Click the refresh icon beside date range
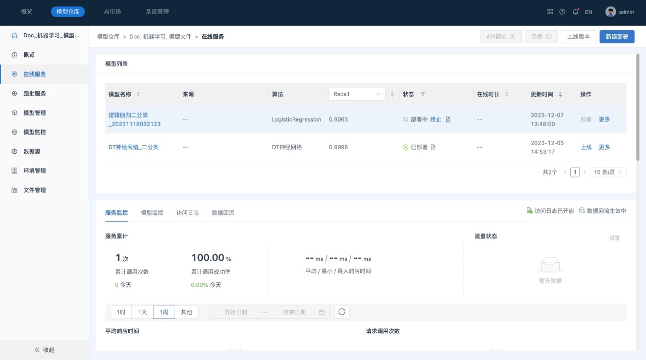Screen dimensions: 646x360 click(342, 312)
